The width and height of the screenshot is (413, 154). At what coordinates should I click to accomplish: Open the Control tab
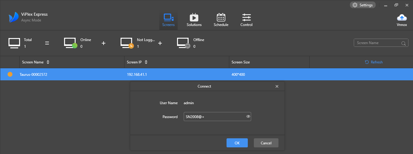246,20
